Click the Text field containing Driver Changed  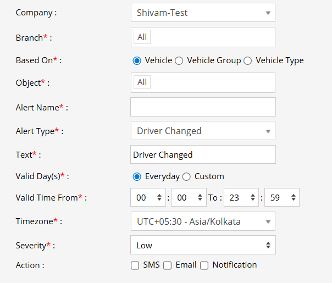[202, 155]
